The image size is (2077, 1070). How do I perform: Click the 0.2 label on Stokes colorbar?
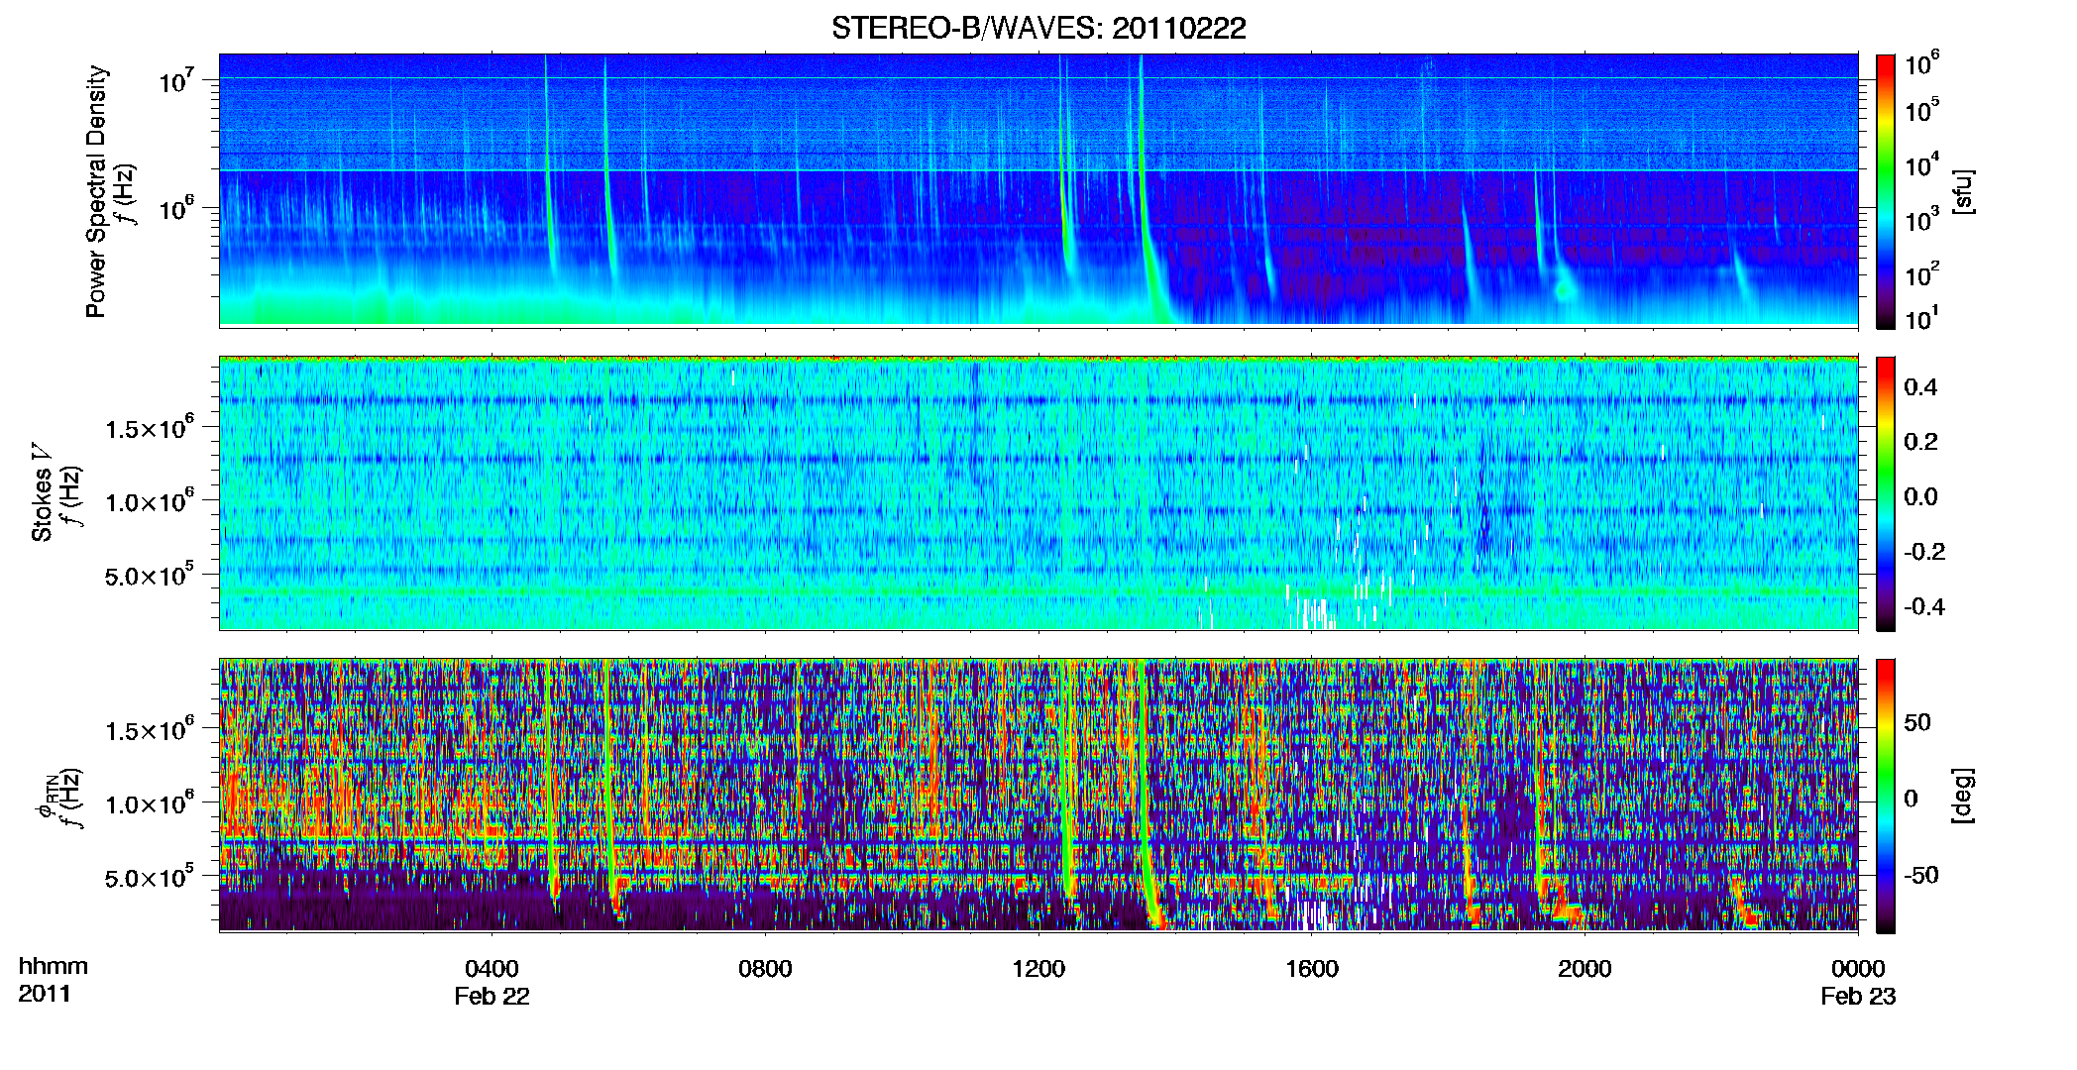1920,442
